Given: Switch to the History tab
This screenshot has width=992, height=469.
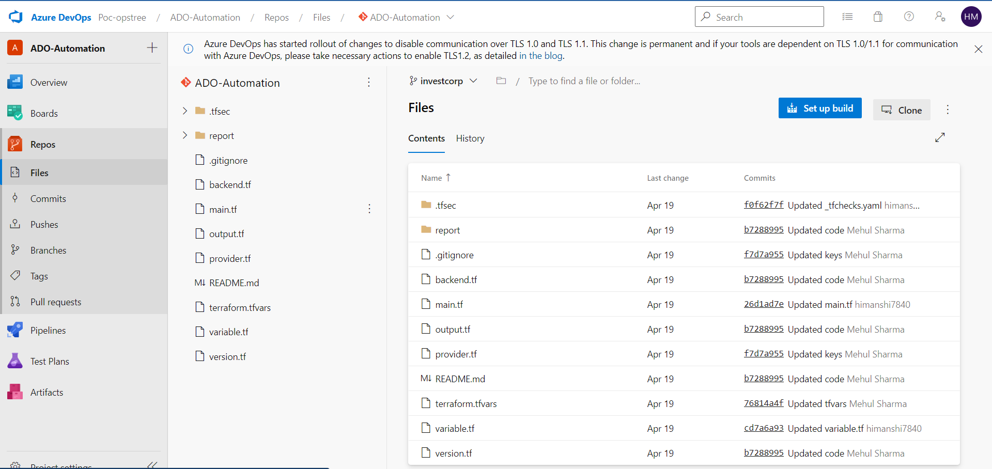Looking at the screenshot, I should (470, 138).
